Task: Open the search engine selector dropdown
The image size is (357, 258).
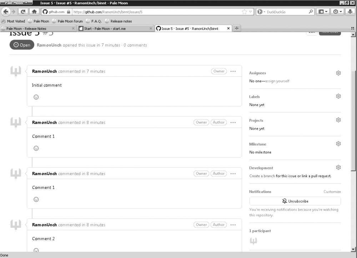Action: pyautogui.click(x=261, y=12)
